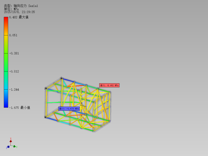The height and width of the screenshot is (156, 208).
Task: Select the 0.051 legend value
Action: (x=13, y=35)
